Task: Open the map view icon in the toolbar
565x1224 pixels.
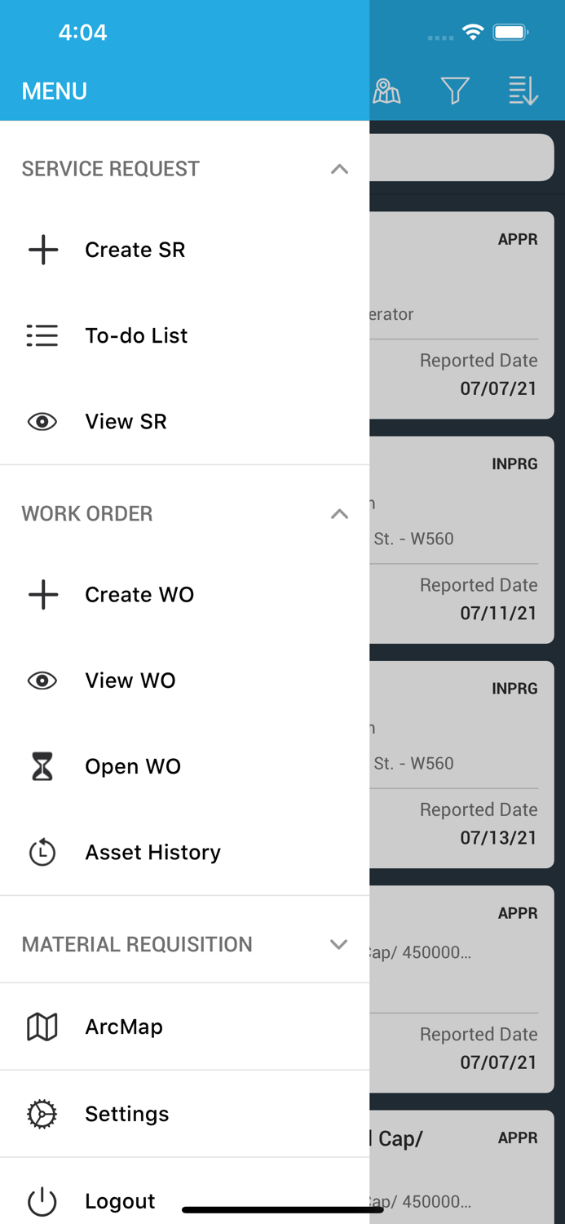Action: point(387,91)
